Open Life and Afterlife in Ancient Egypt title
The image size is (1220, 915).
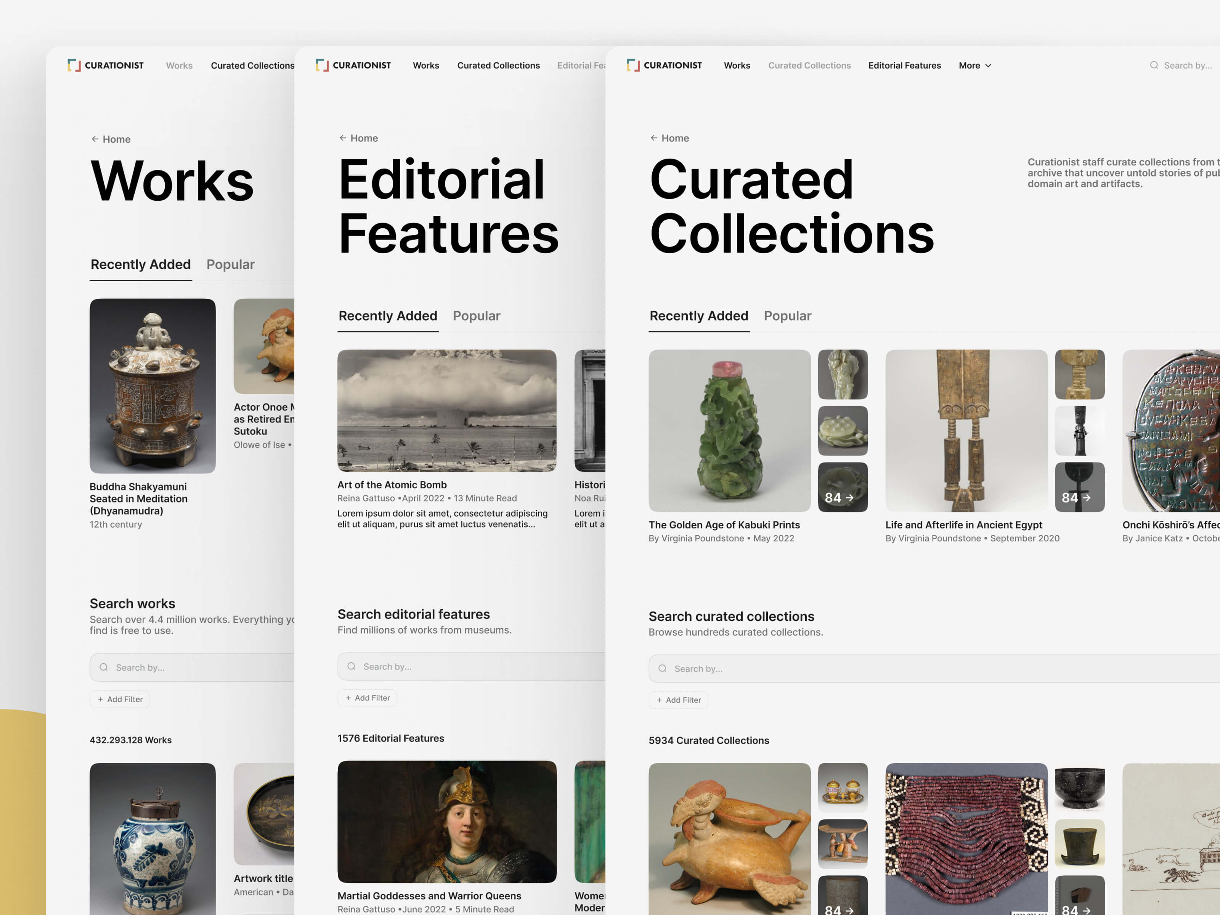click(x=963, y=525)
